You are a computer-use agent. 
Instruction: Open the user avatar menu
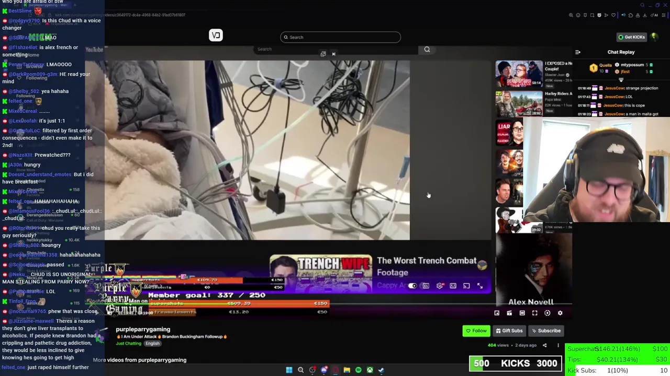coord(654,37)
